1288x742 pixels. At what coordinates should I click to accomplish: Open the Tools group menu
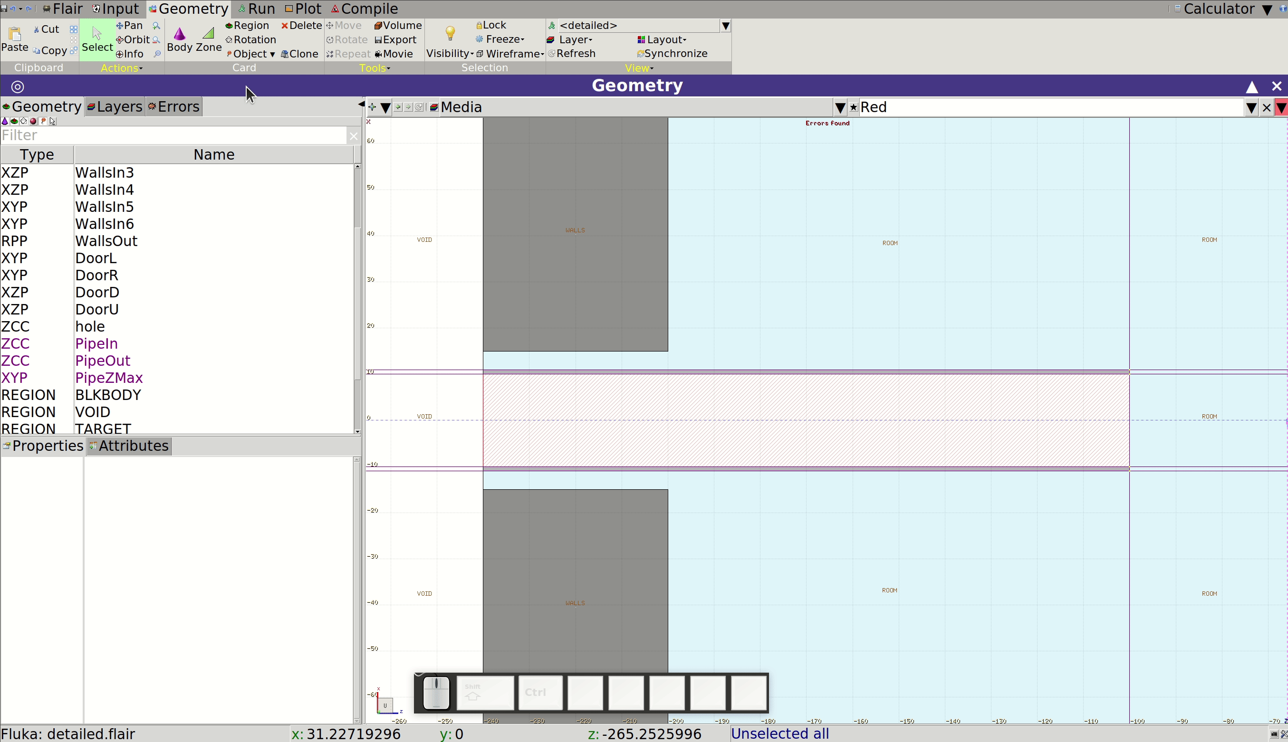(375, 68)
